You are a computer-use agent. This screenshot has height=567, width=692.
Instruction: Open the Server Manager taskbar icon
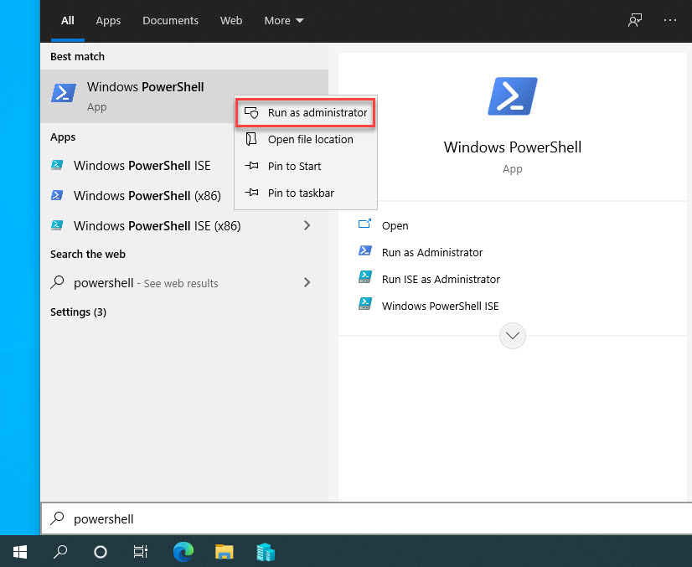[266, 552]
